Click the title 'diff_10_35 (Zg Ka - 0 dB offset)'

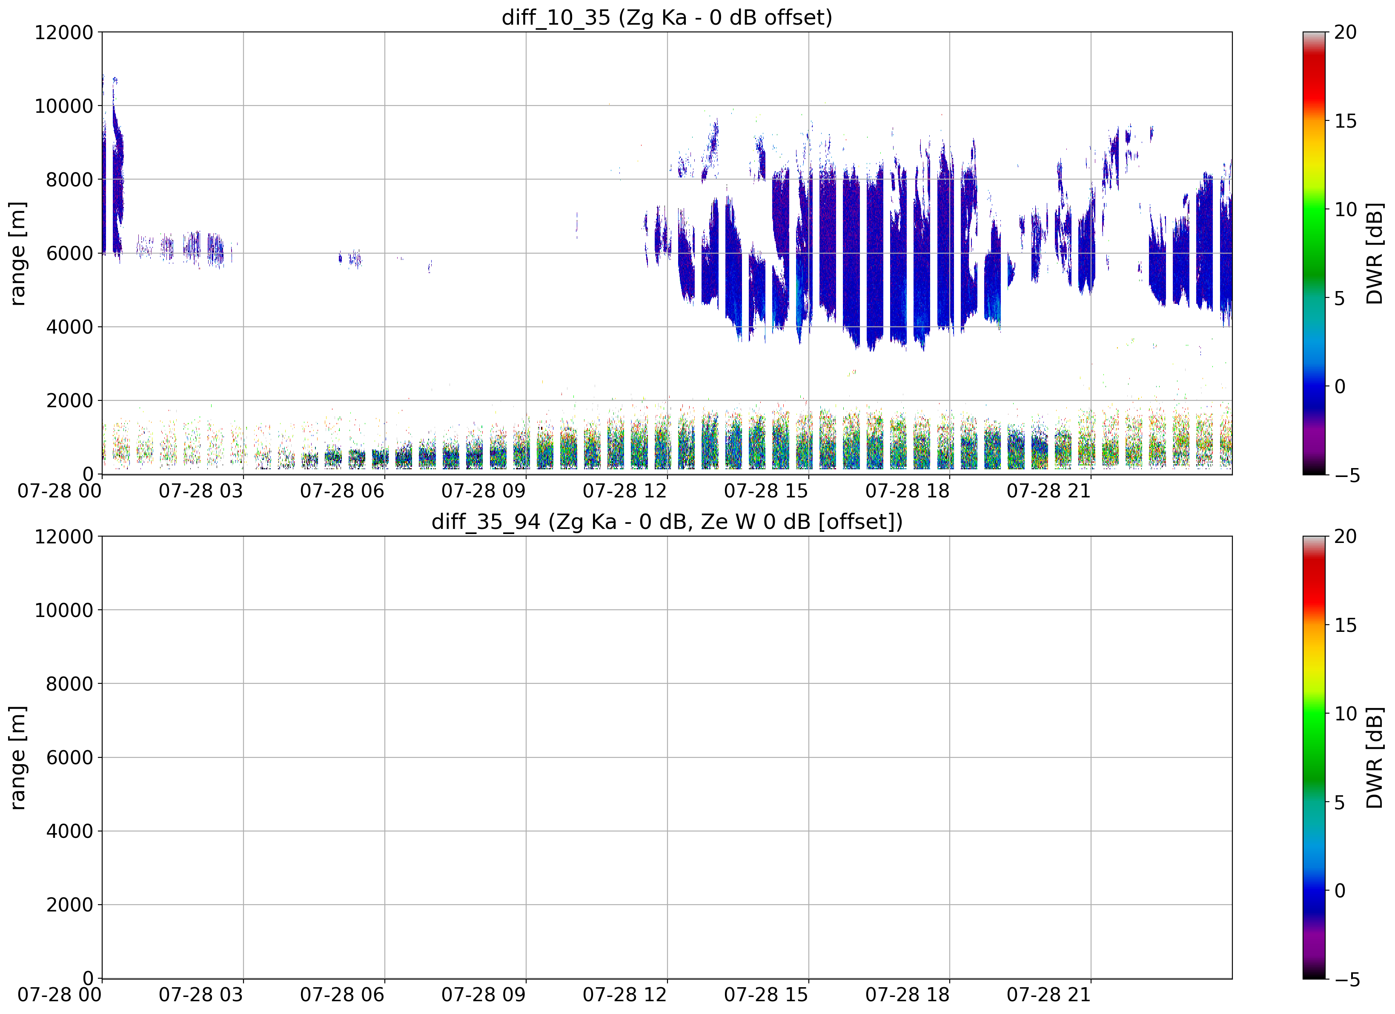pos(667,17)
